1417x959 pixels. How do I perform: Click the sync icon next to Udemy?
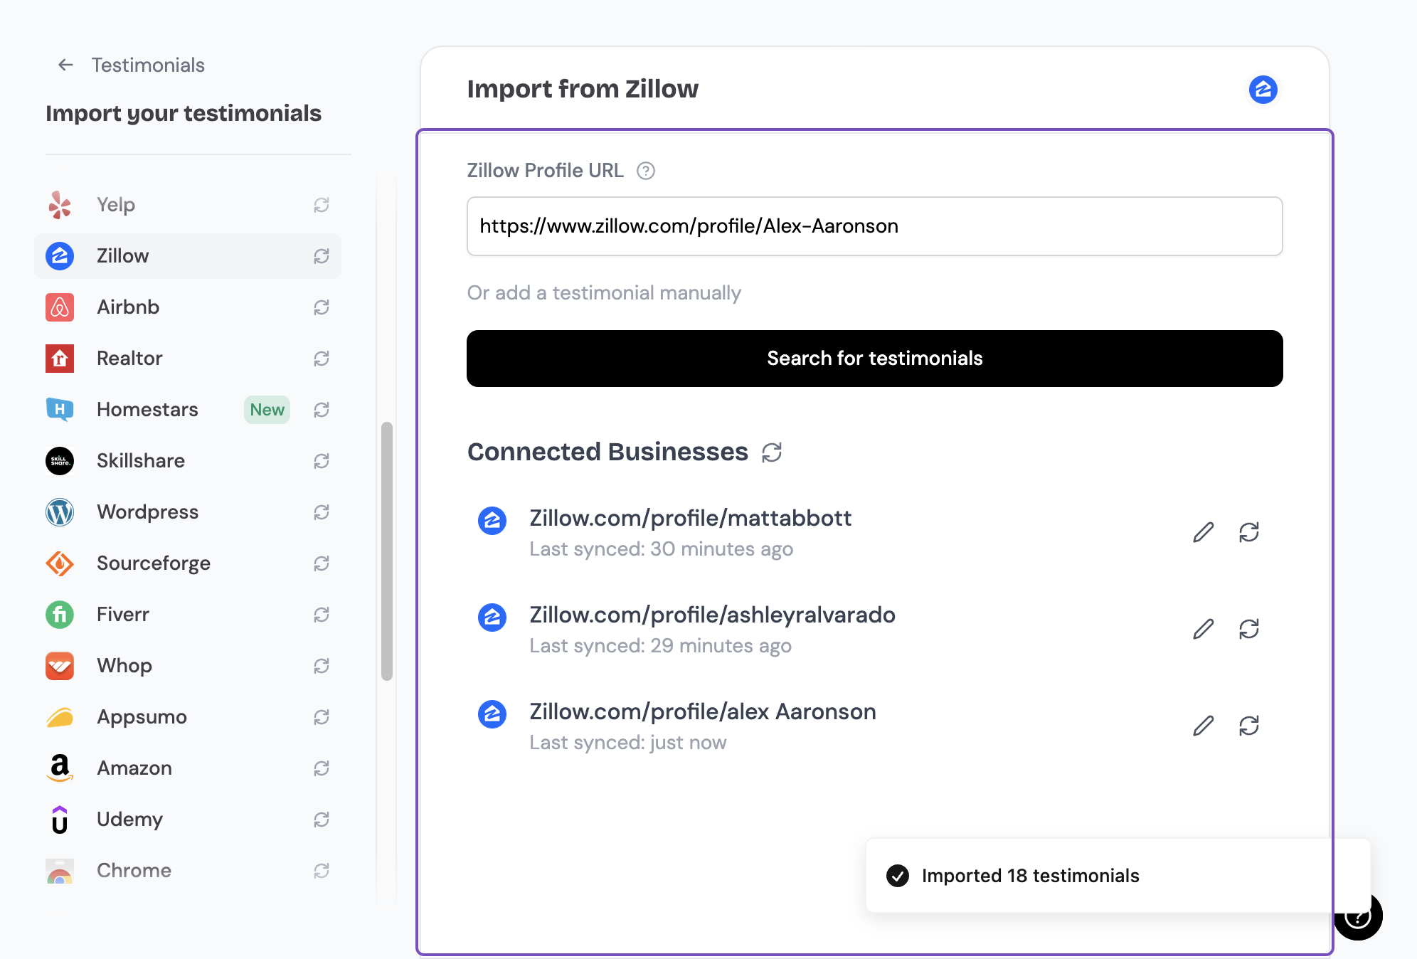[322, 820]
